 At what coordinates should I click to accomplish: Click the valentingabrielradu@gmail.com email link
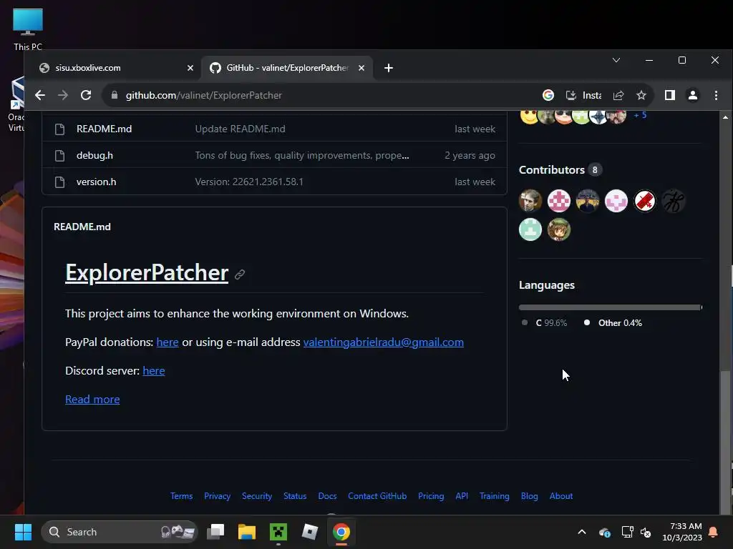click(x=384, y=342)
